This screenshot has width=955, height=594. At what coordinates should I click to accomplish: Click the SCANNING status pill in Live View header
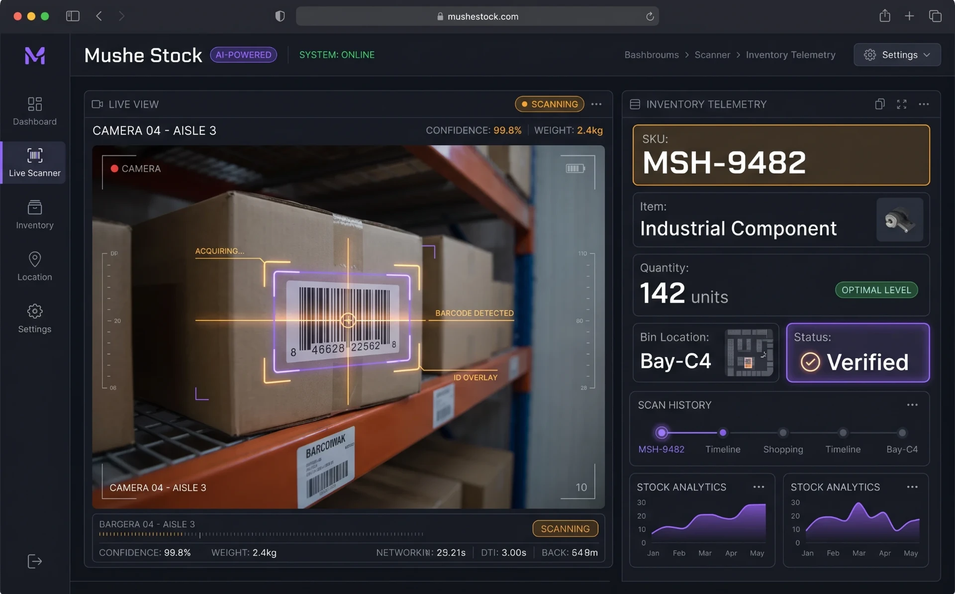click(x=549, y=104)
